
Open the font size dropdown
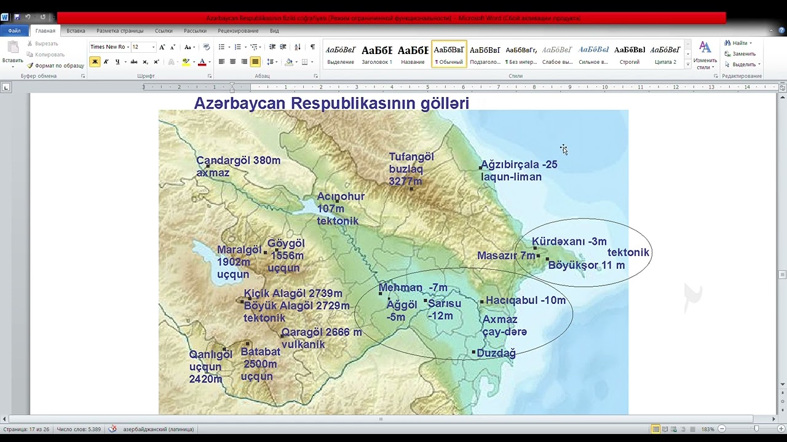click(x=153, y=47)
